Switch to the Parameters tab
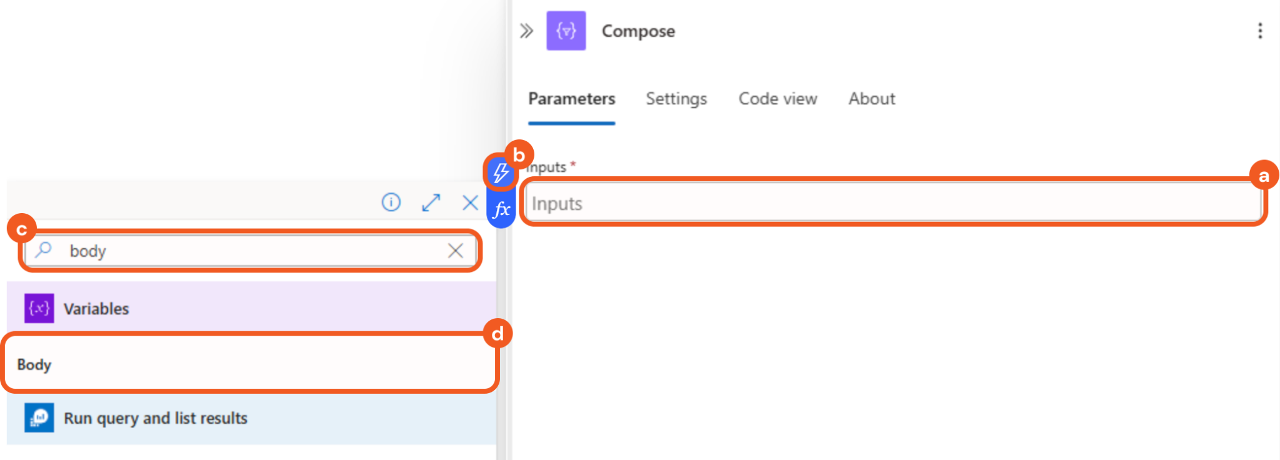 click(571, 99)
